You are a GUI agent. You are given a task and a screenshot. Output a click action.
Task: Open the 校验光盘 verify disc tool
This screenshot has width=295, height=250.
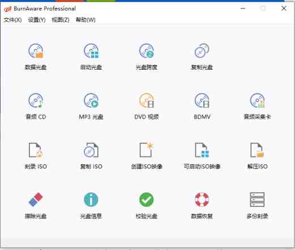pyautogui.click(x=147, y=206)
